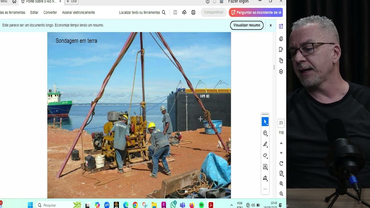This screenshot has width=370, height=208.
Task: Click Perguntar ao Assistente de IA
Action: [256, 12]
